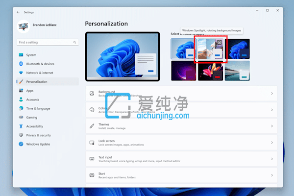Open the Lock screen settings row
This screenshot has width=294, height=196.
[x=181, y=143]
